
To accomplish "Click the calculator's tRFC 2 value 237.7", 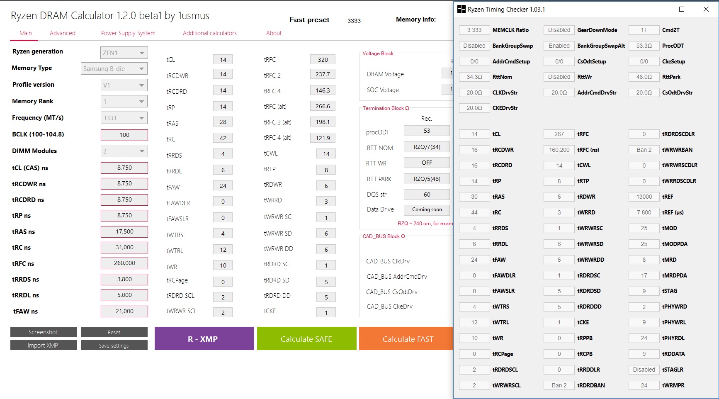I will 323,74.
